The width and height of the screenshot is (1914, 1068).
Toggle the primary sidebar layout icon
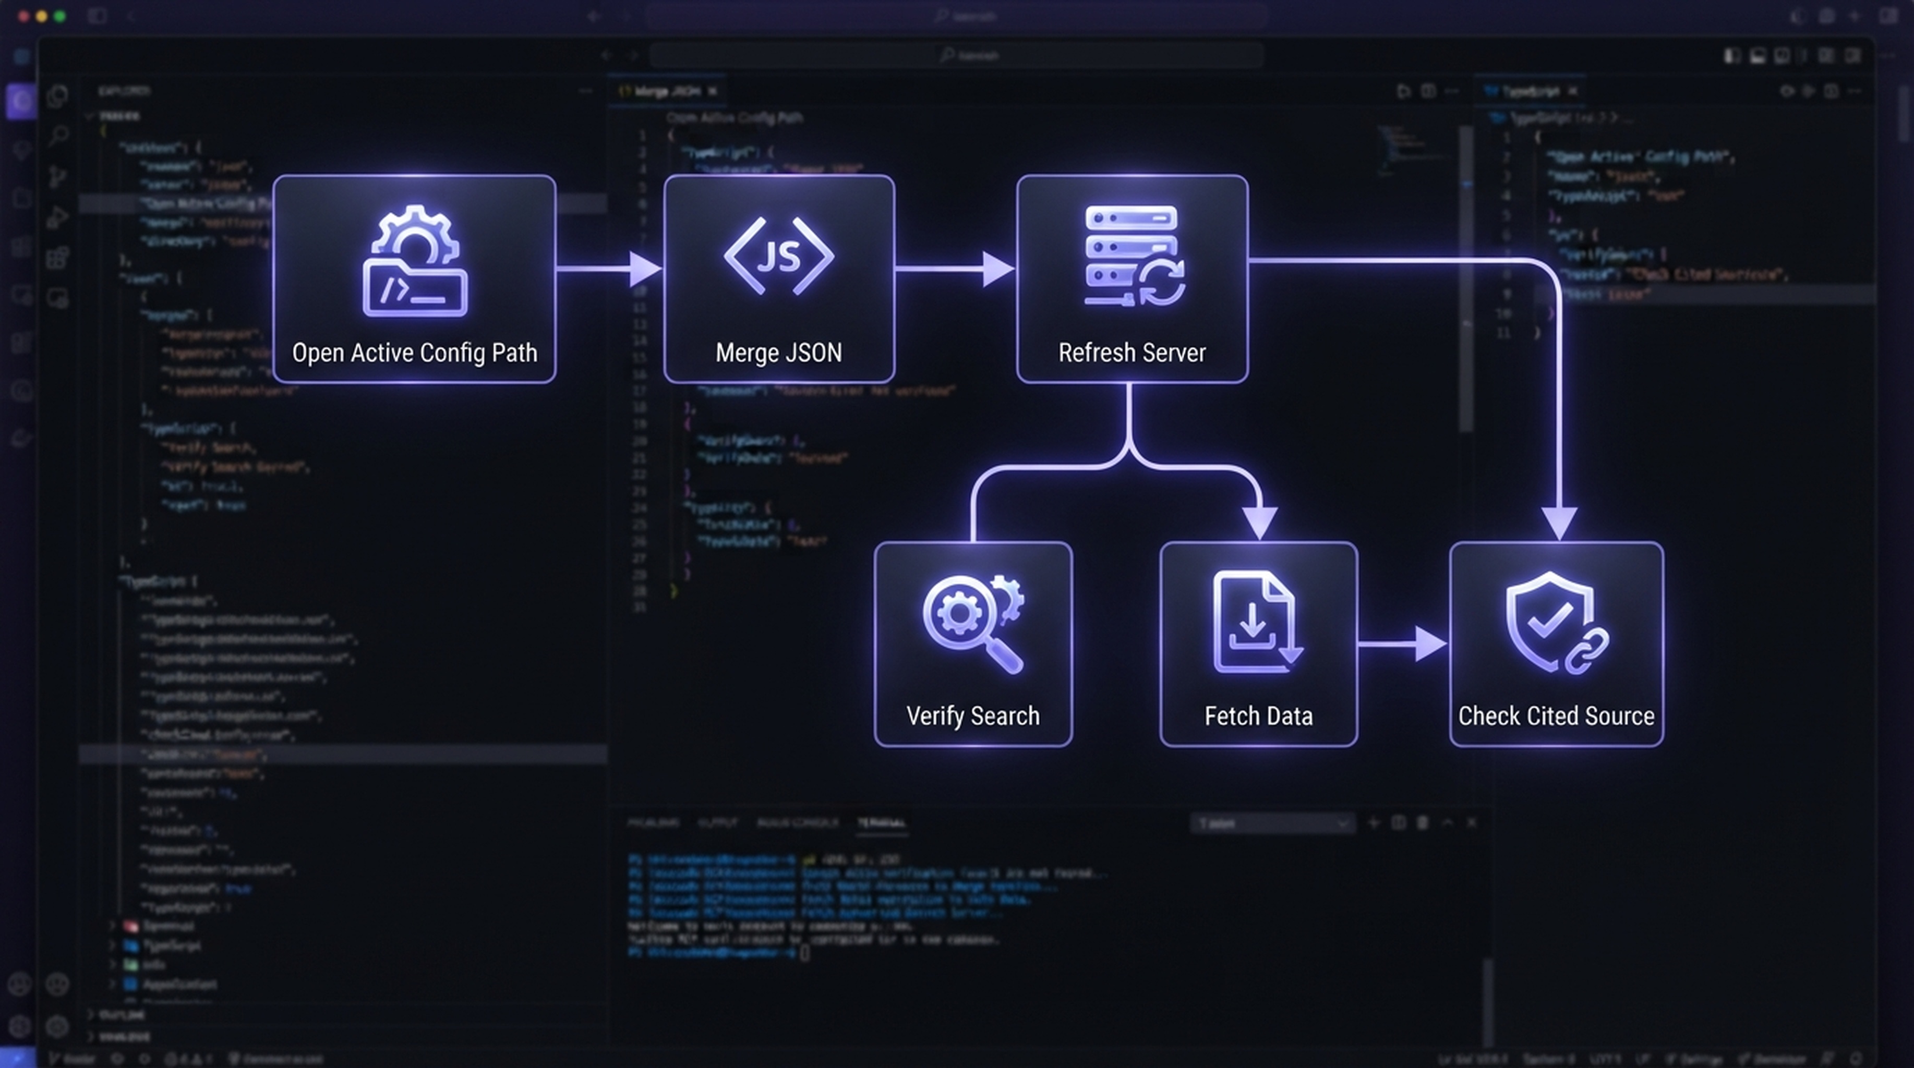[1732, 56]
